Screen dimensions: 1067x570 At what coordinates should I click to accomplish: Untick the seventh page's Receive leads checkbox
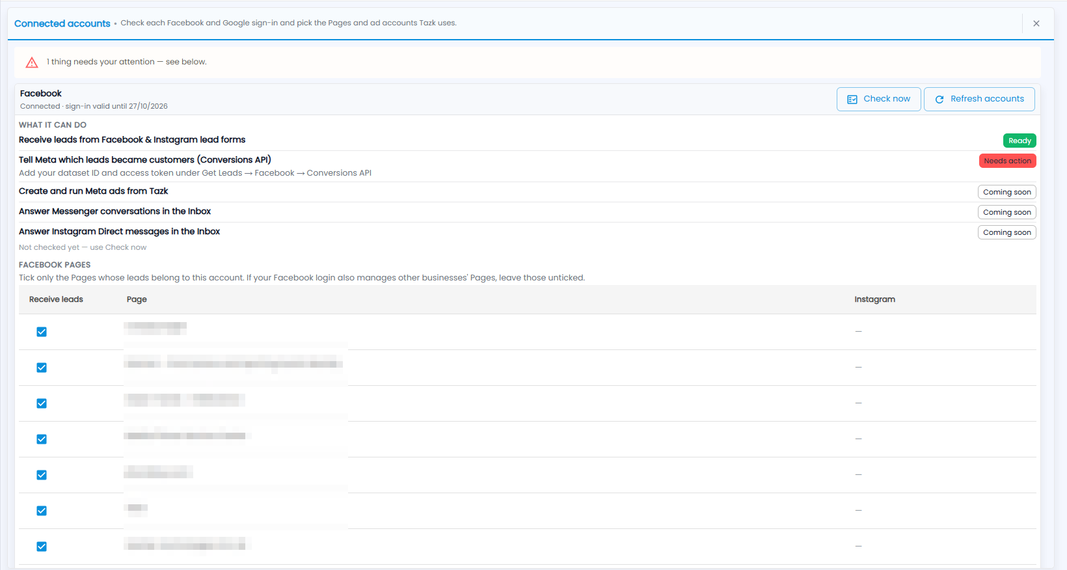tap(42, 547)
